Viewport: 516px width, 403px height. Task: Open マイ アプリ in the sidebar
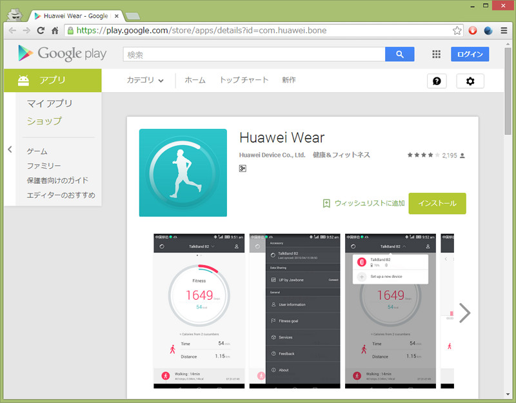(x=50, y=104)
